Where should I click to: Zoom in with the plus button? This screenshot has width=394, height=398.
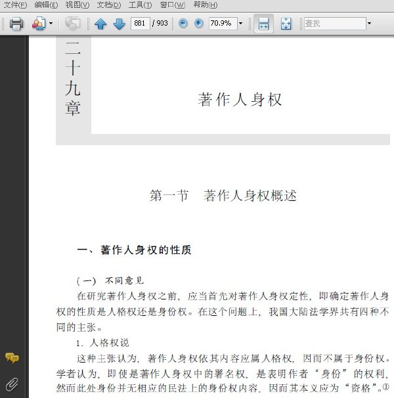[x=198, y=24]
